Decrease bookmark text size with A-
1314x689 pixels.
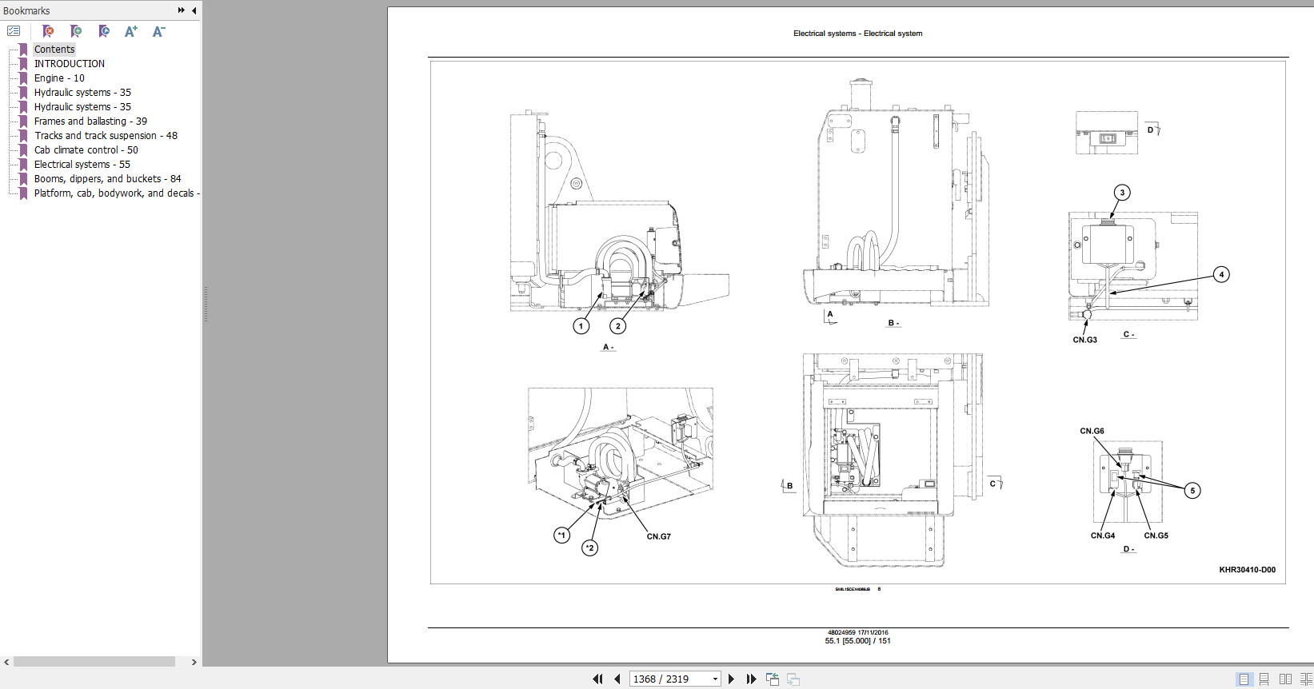pos(158,31)
